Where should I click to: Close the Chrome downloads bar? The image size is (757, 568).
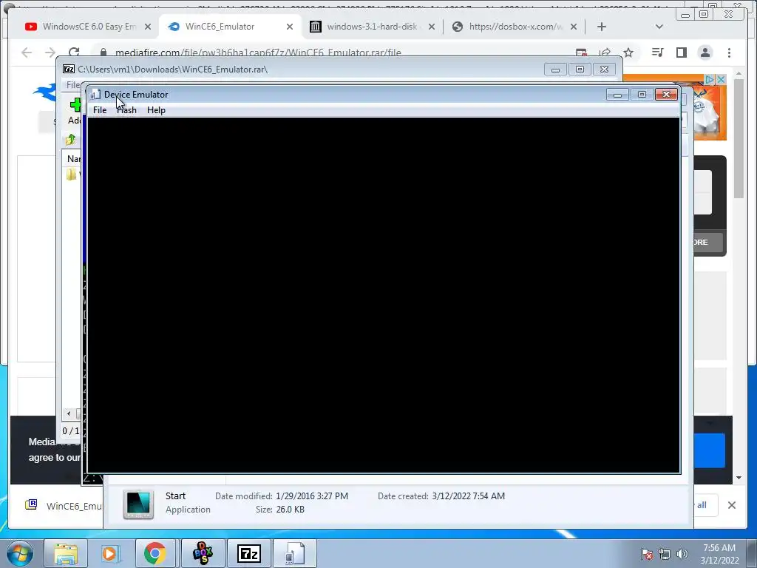point(732,504)
